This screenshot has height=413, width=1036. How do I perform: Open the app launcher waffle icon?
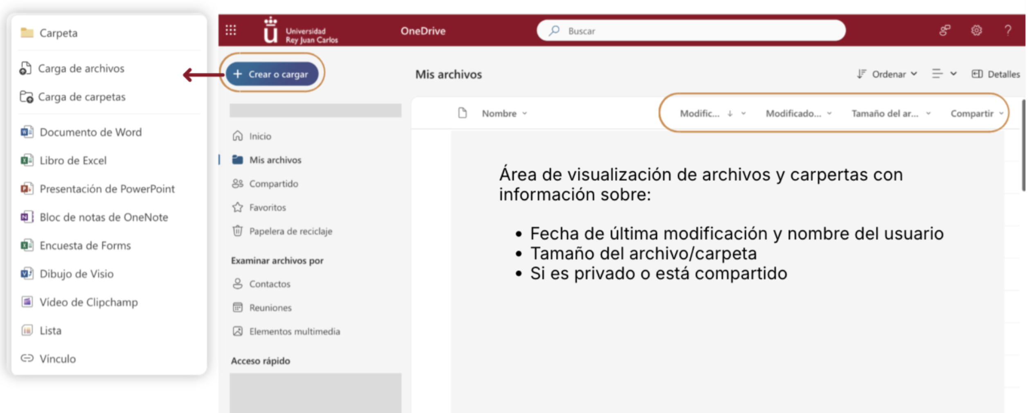coord(231,30)
